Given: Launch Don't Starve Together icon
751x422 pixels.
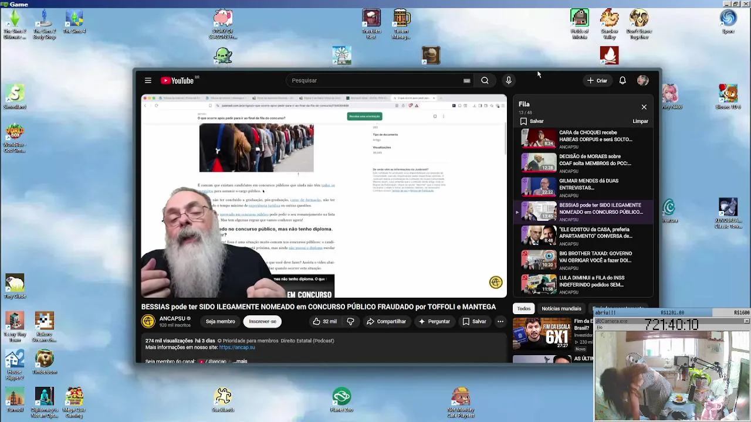Looking at the screenshot, I should (x=639, y=25).
